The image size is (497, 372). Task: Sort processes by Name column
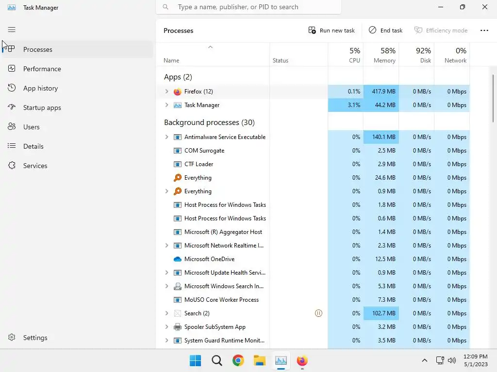tap(213, 55)
